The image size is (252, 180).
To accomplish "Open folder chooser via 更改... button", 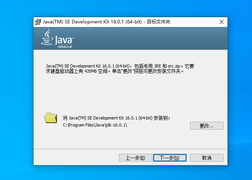I will 207,126.
